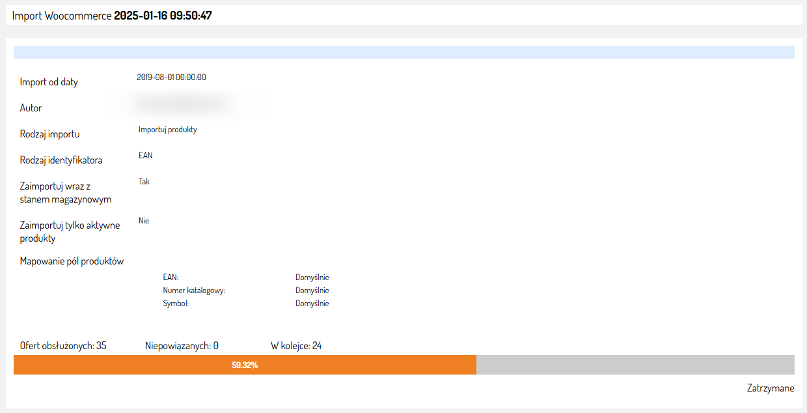Click the gray unfilled part of progress bar
This screenshot has height=413, width=807.
point(635,365)
